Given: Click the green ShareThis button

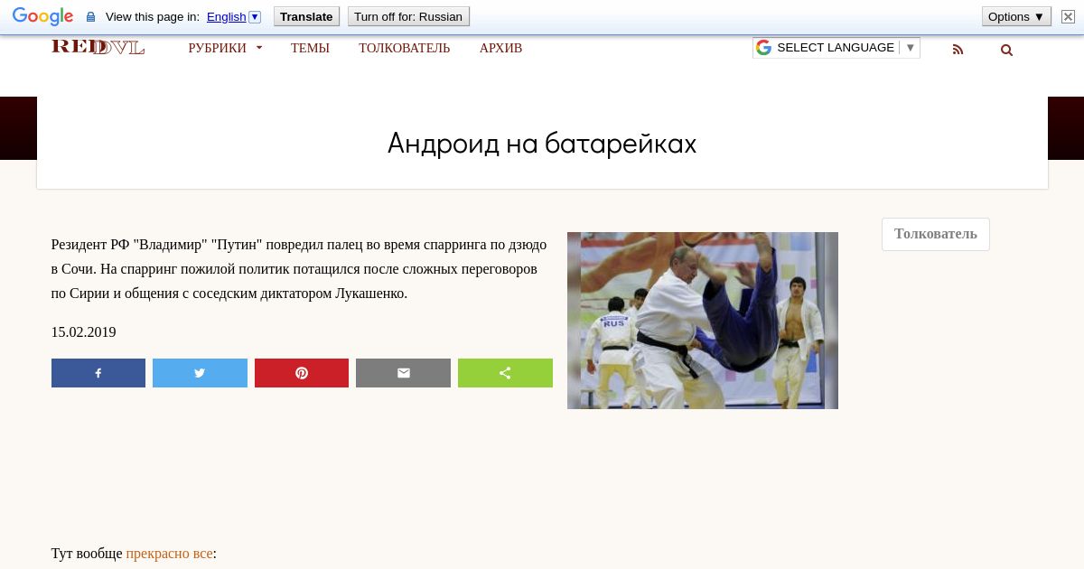Looking at the screenshot, I should (505, 373).
